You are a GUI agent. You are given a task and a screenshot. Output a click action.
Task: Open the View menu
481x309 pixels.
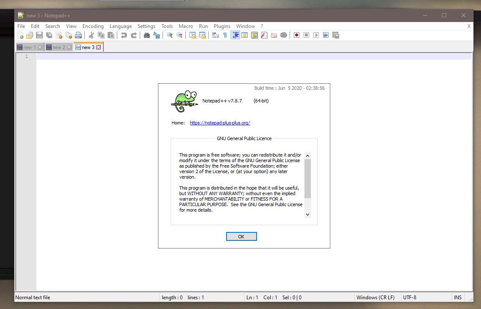coord(71,26)
